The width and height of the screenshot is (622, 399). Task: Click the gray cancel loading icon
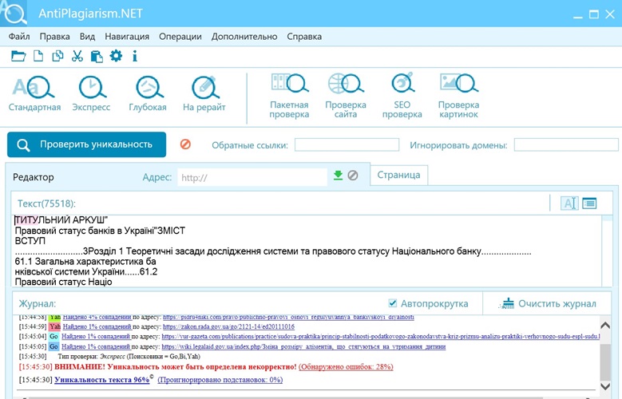(353, 175)
